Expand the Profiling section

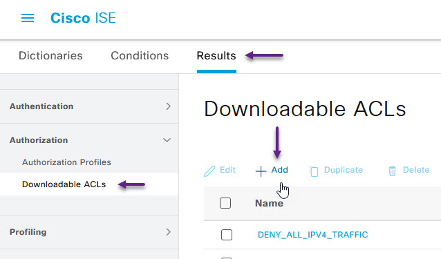(89, 232)
